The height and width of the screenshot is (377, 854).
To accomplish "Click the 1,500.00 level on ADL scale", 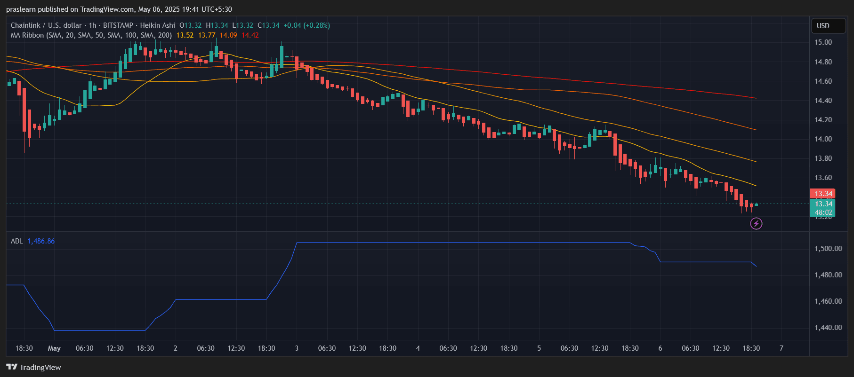I will pyautogui.click(x=828, y=249).
